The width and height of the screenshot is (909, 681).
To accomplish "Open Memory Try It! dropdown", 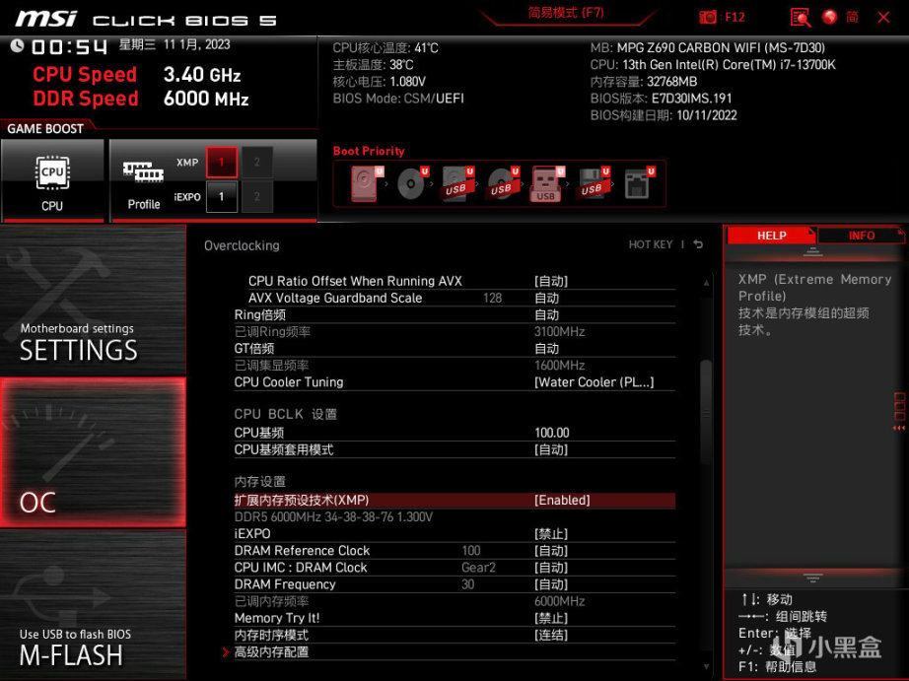I will [551, 618].
